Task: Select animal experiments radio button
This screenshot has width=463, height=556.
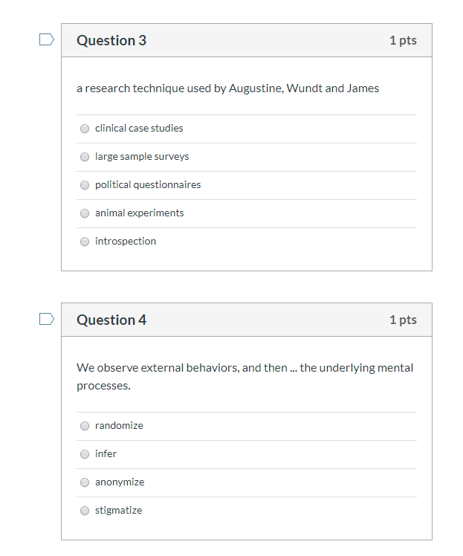Action: tap(85, 213)
